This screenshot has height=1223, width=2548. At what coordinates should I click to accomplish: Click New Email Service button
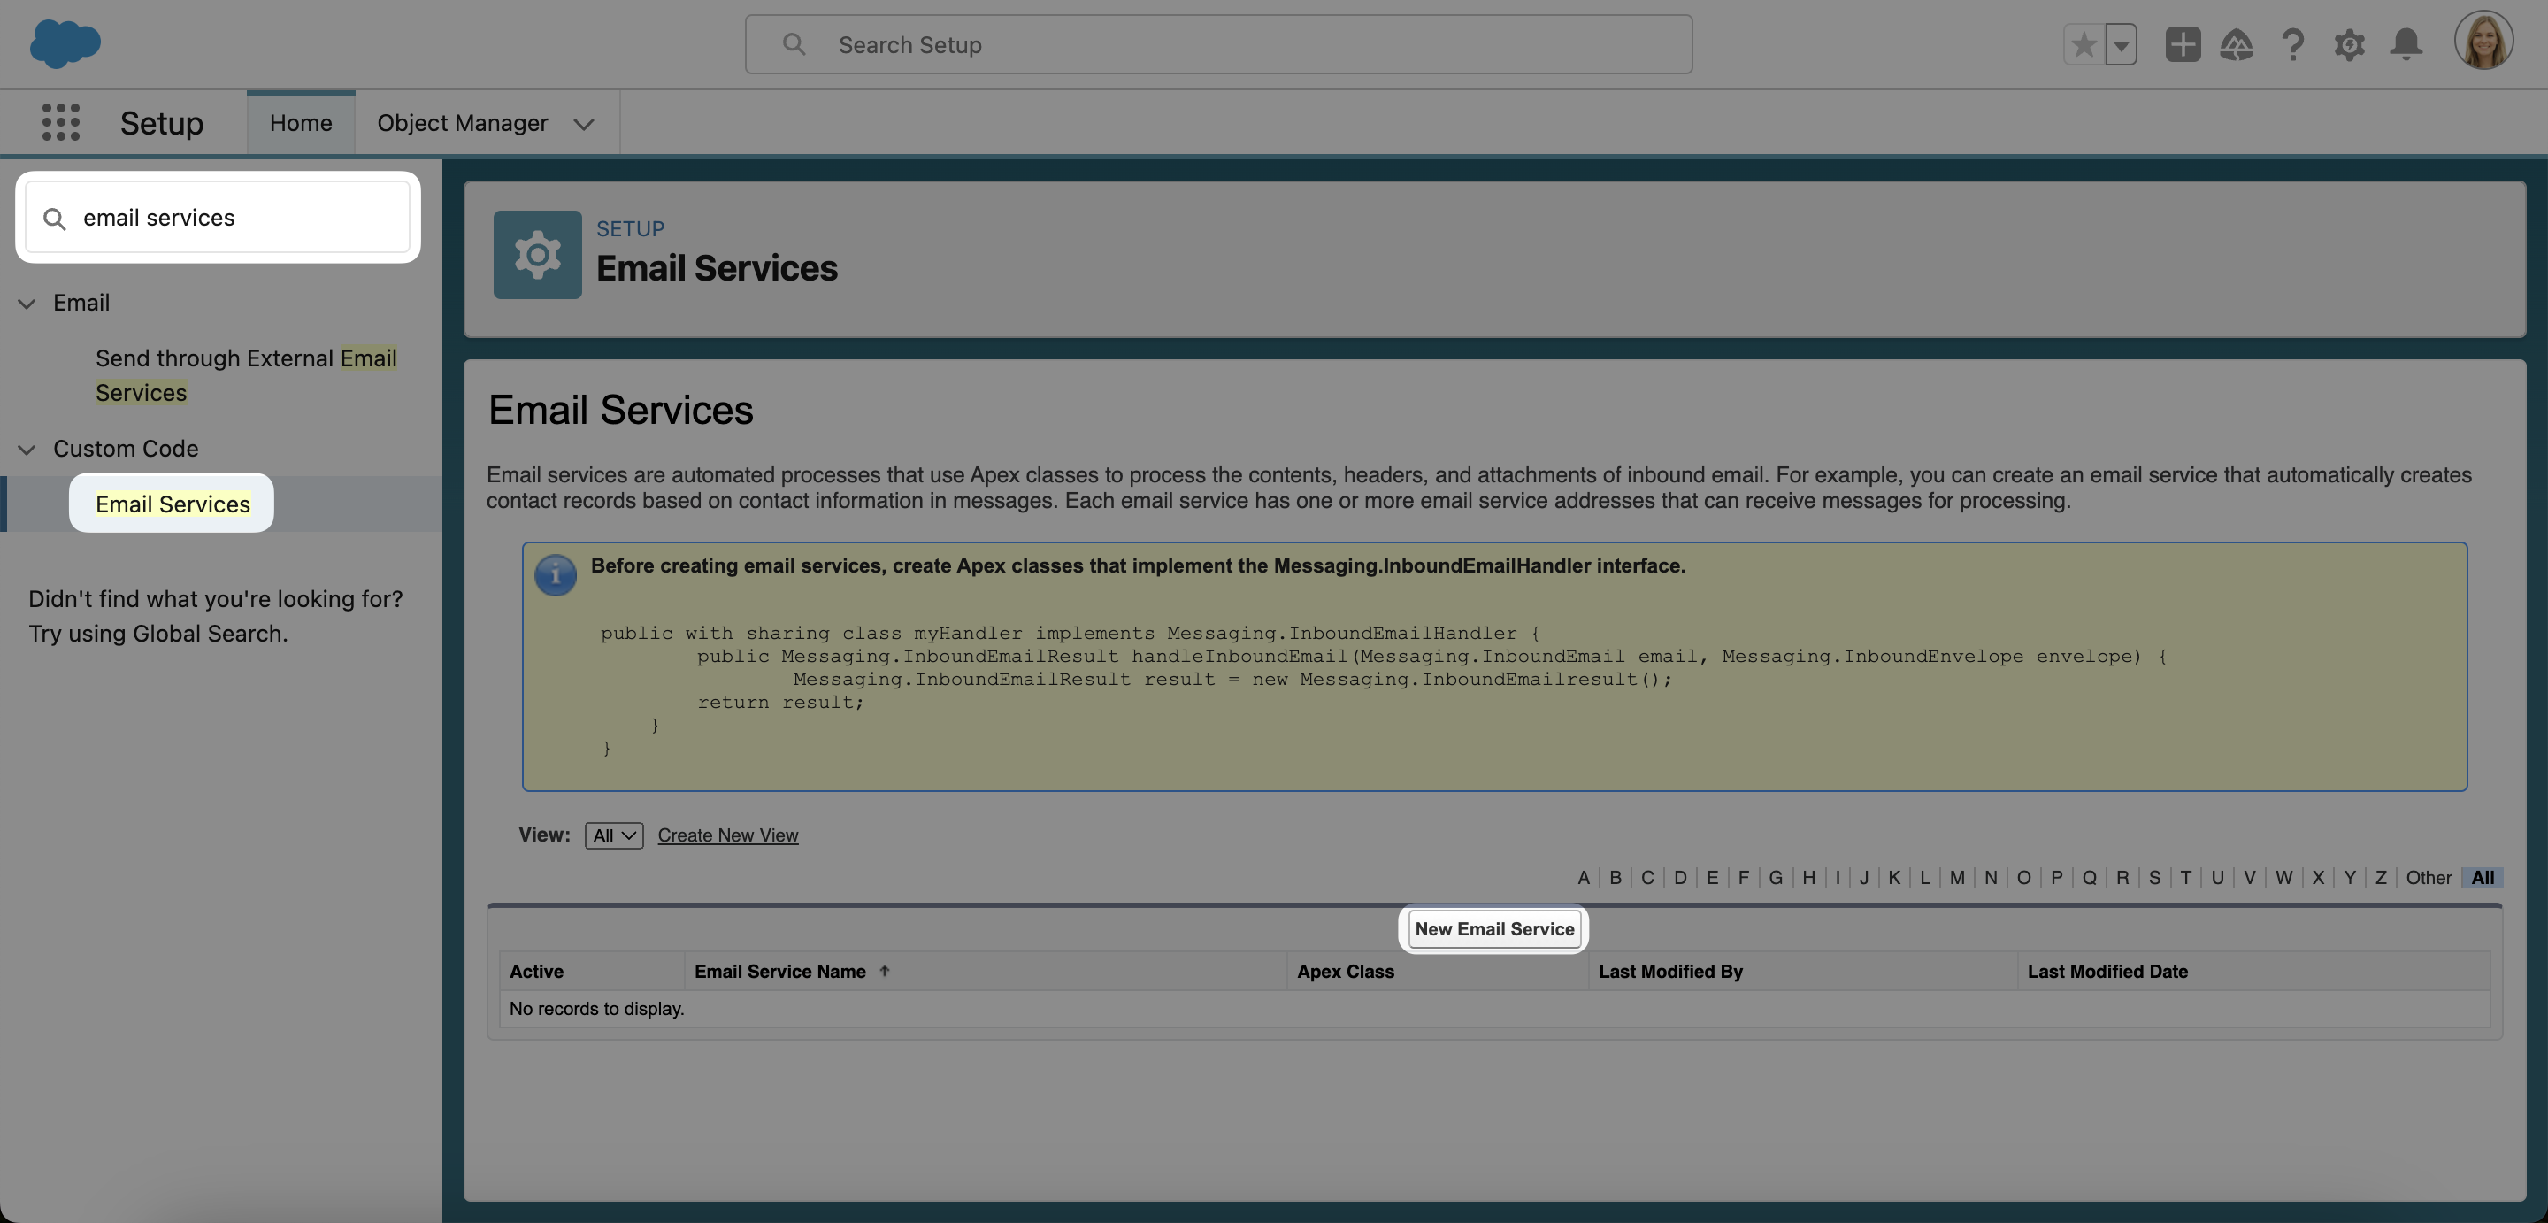(1493, 928)
